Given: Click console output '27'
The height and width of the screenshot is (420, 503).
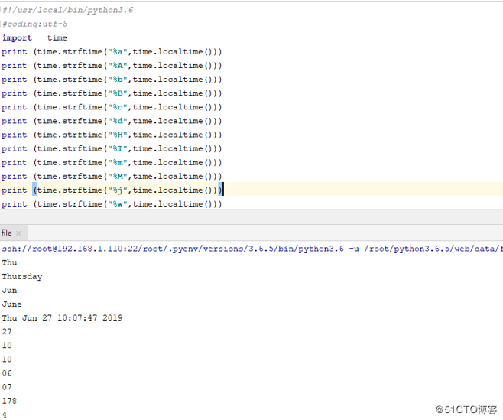Looking at the screenshot, I should click(7, 332).
